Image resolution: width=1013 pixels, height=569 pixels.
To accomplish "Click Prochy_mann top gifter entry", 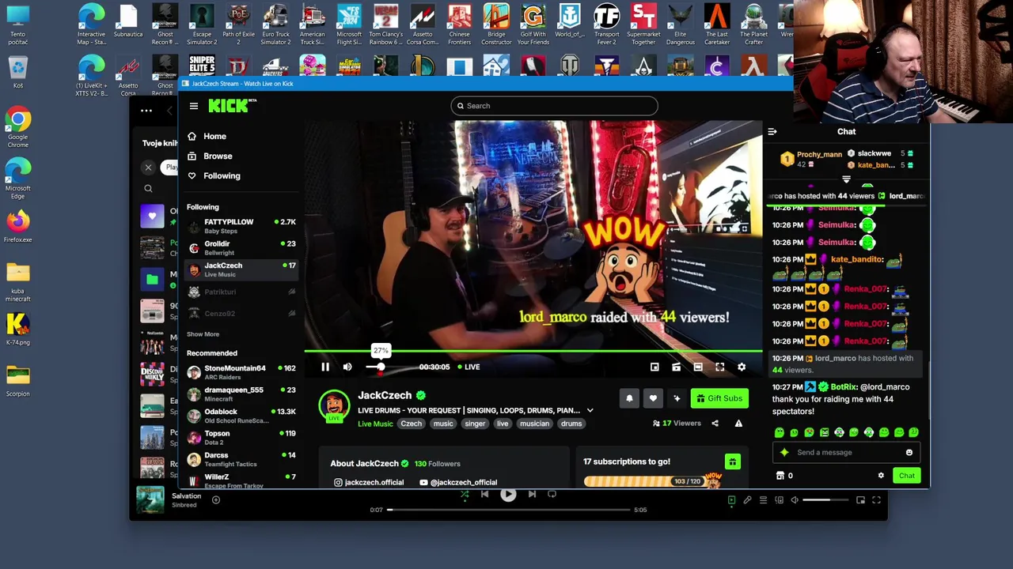I will pyautogui.click(x=811, y=159).
